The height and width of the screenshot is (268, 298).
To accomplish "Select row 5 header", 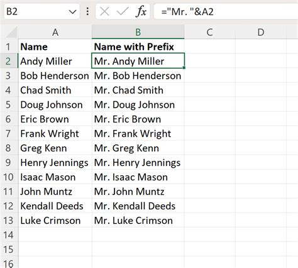I will point(8,105).
